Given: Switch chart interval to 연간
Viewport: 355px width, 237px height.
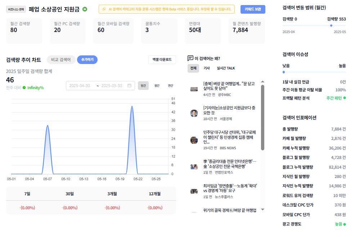Looking at the screenshot, I should 171,86.
